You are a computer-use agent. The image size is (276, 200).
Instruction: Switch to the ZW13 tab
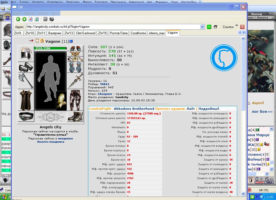[x=69, y=33]
